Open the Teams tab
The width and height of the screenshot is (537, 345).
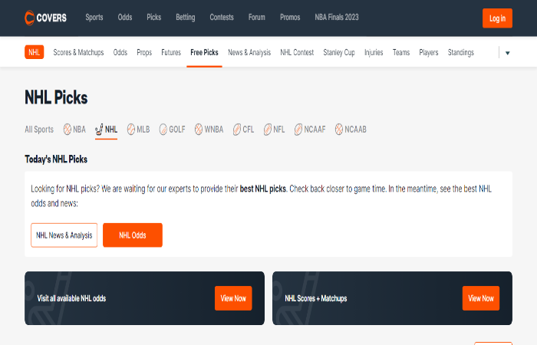point(401,52)
